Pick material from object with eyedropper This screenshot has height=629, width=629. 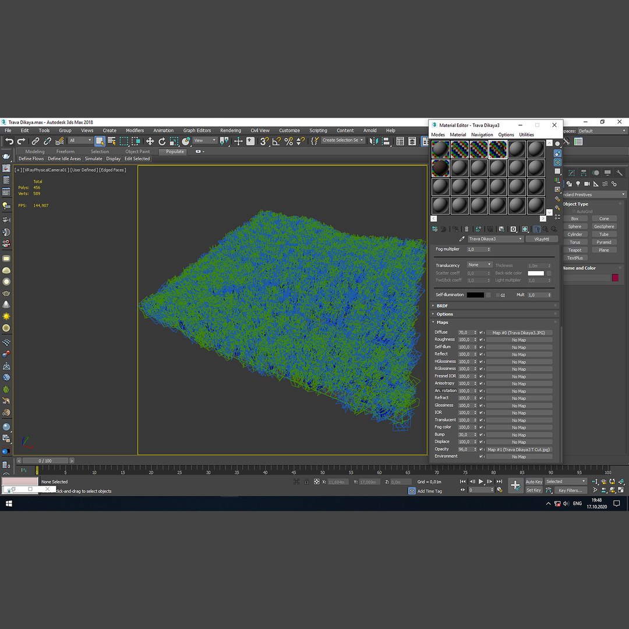coord(462,239)
